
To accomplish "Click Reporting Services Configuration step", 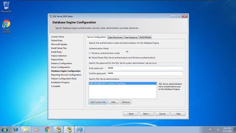I will (x=66, y=75).
